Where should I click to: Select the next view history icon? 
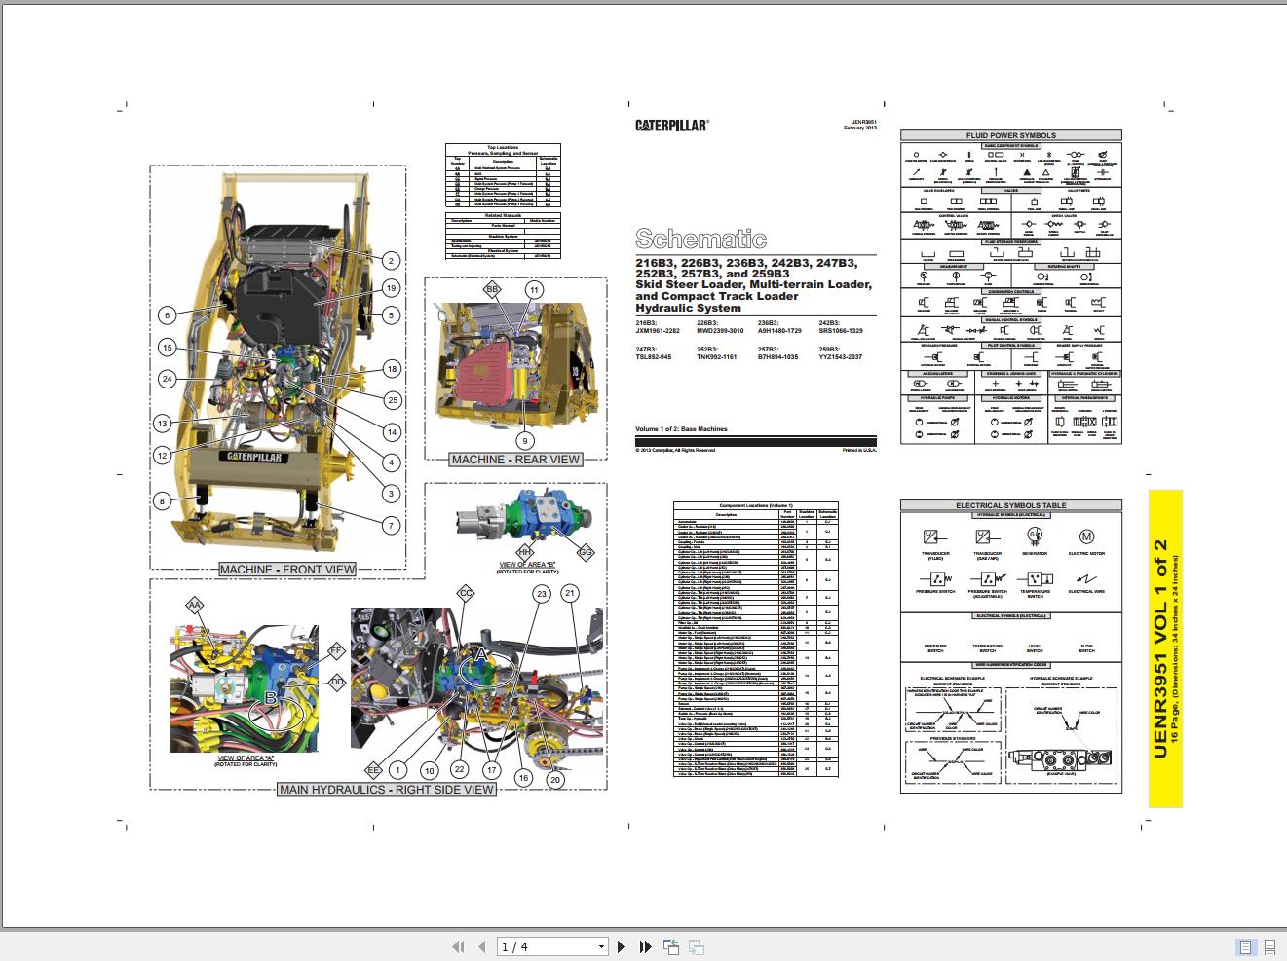(696, 945)
